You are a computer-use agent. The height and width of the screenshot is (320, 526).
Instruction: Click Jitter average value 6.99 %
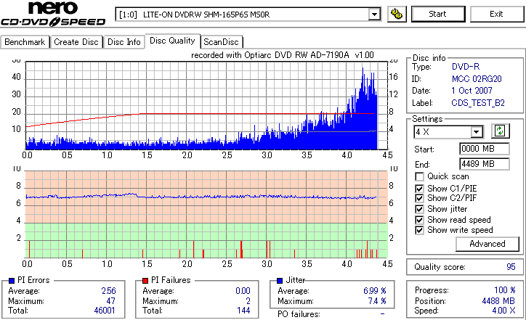point(375,291)
